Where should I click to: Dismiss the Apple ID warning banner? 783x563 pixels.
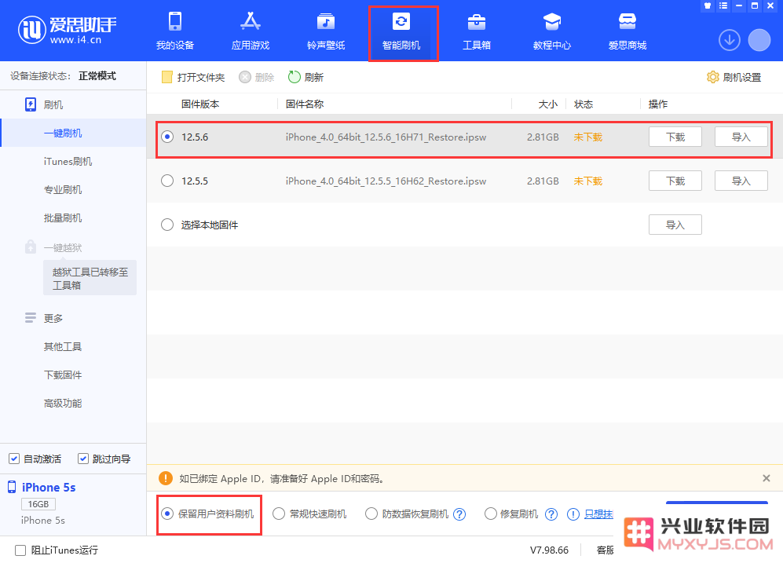click(766, 478)
